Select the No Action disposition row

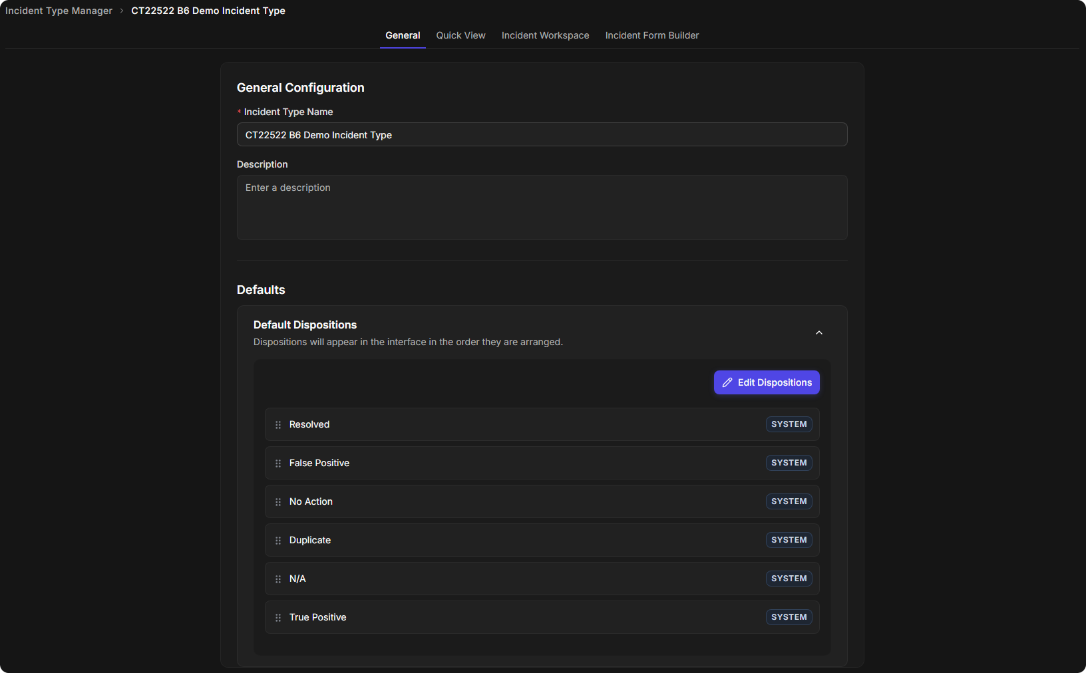click(542, 501)
